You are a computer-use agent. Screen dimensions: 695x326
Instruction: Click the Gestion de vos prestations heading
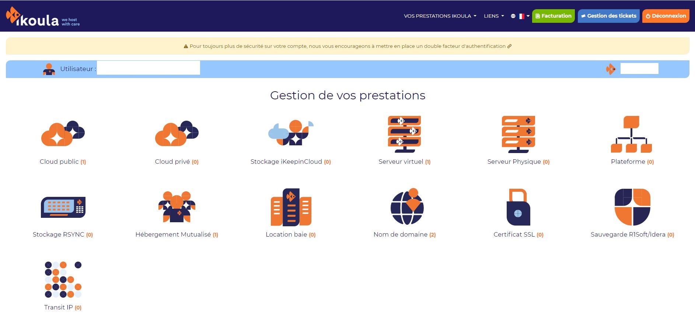click(x=347, y=95)
